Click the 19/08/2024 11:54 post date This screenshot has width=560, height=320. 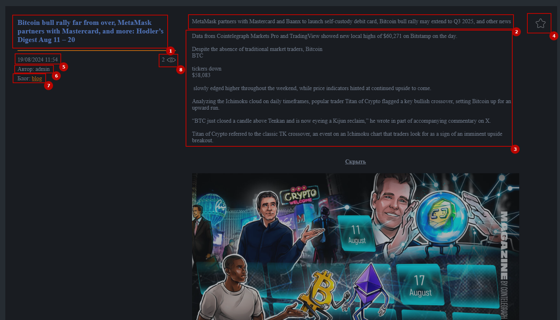tap(38, 60)
